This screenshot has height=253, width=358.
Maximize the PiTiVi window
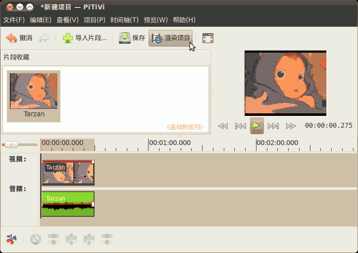coord(30,7)
